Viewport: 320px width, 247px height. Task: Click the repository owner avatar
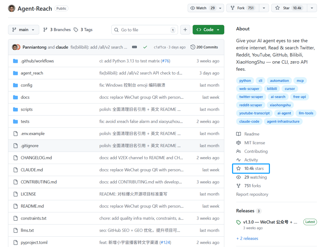pyautogui.click(x=12, y=8)
